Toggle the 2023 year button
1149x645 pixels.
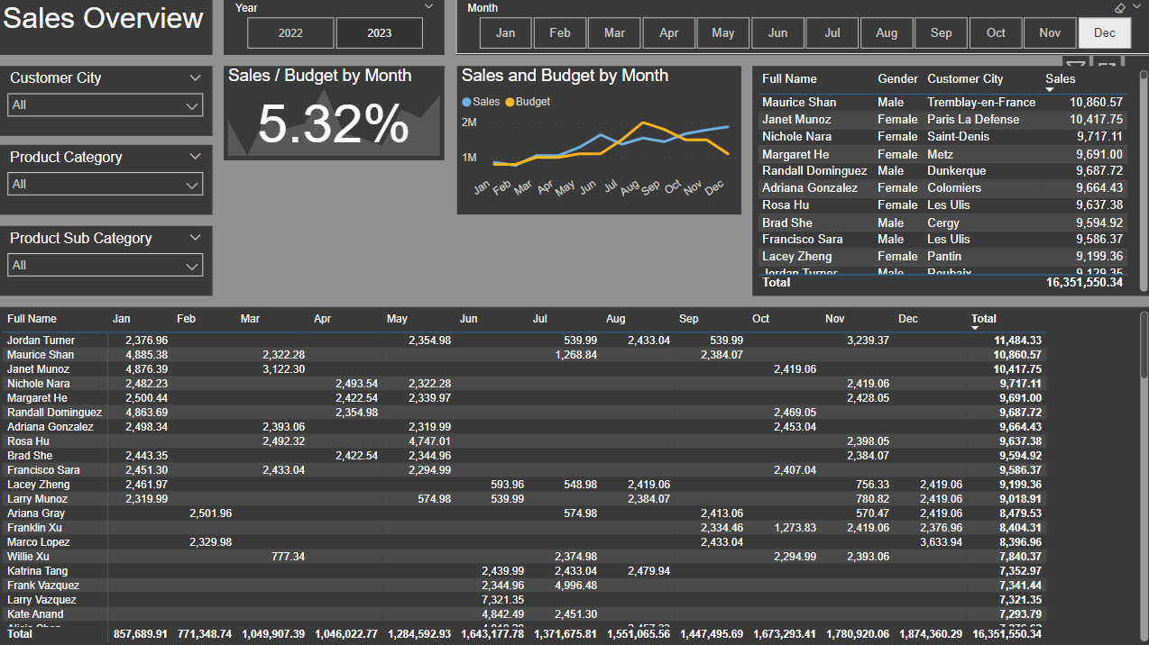coord(380,33)
